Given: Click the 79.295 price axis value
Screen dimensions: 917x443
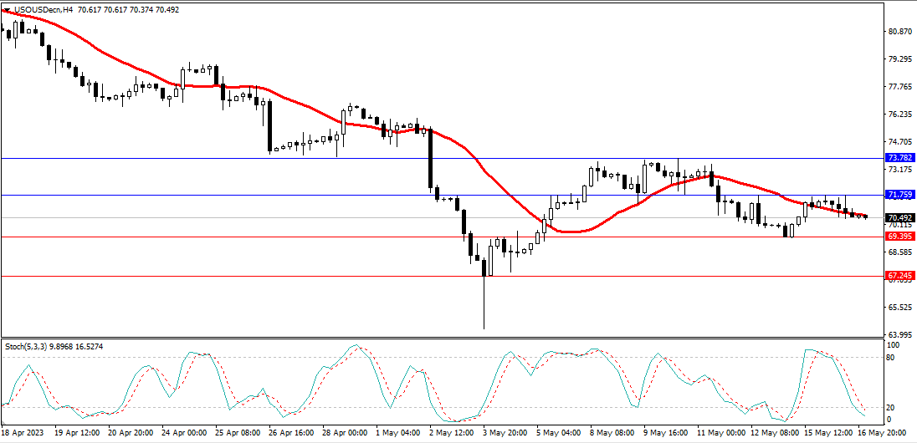Looking at the screenshot, I should 899,59.
